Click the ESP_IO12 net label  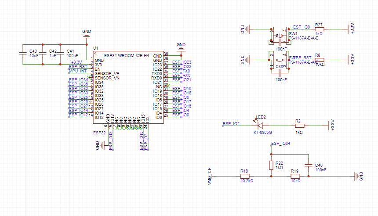point(79,115)
